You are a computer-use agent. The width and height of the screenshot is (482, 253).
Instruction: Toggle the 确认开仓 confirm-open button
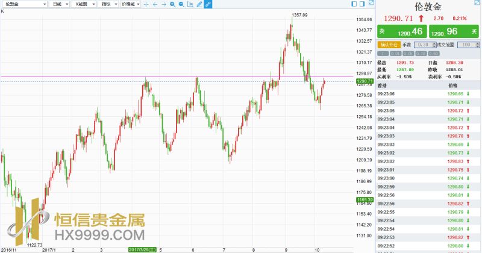click(x=388, y=45)
